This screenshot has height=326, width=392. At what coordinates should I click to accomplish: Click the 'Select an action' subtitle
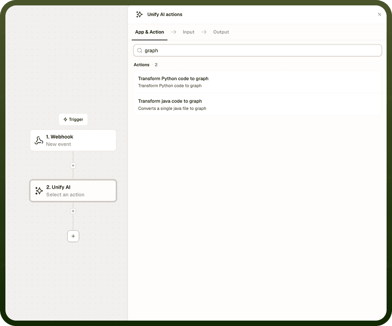click(65, 195)
